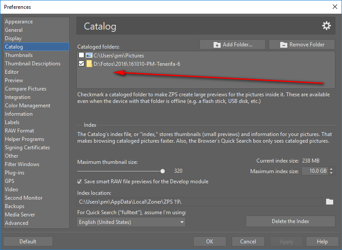Open the Color Management preferences page
Viewport: 342px width, 250px height.
coord(27,106)
